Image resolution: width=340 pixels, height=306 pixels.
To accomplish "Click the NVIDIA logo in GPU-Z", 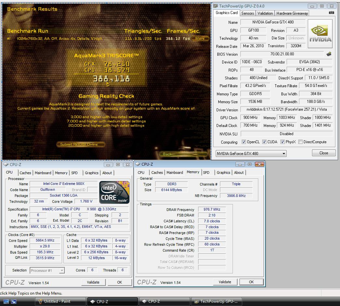I will click(x=320, y=34).
